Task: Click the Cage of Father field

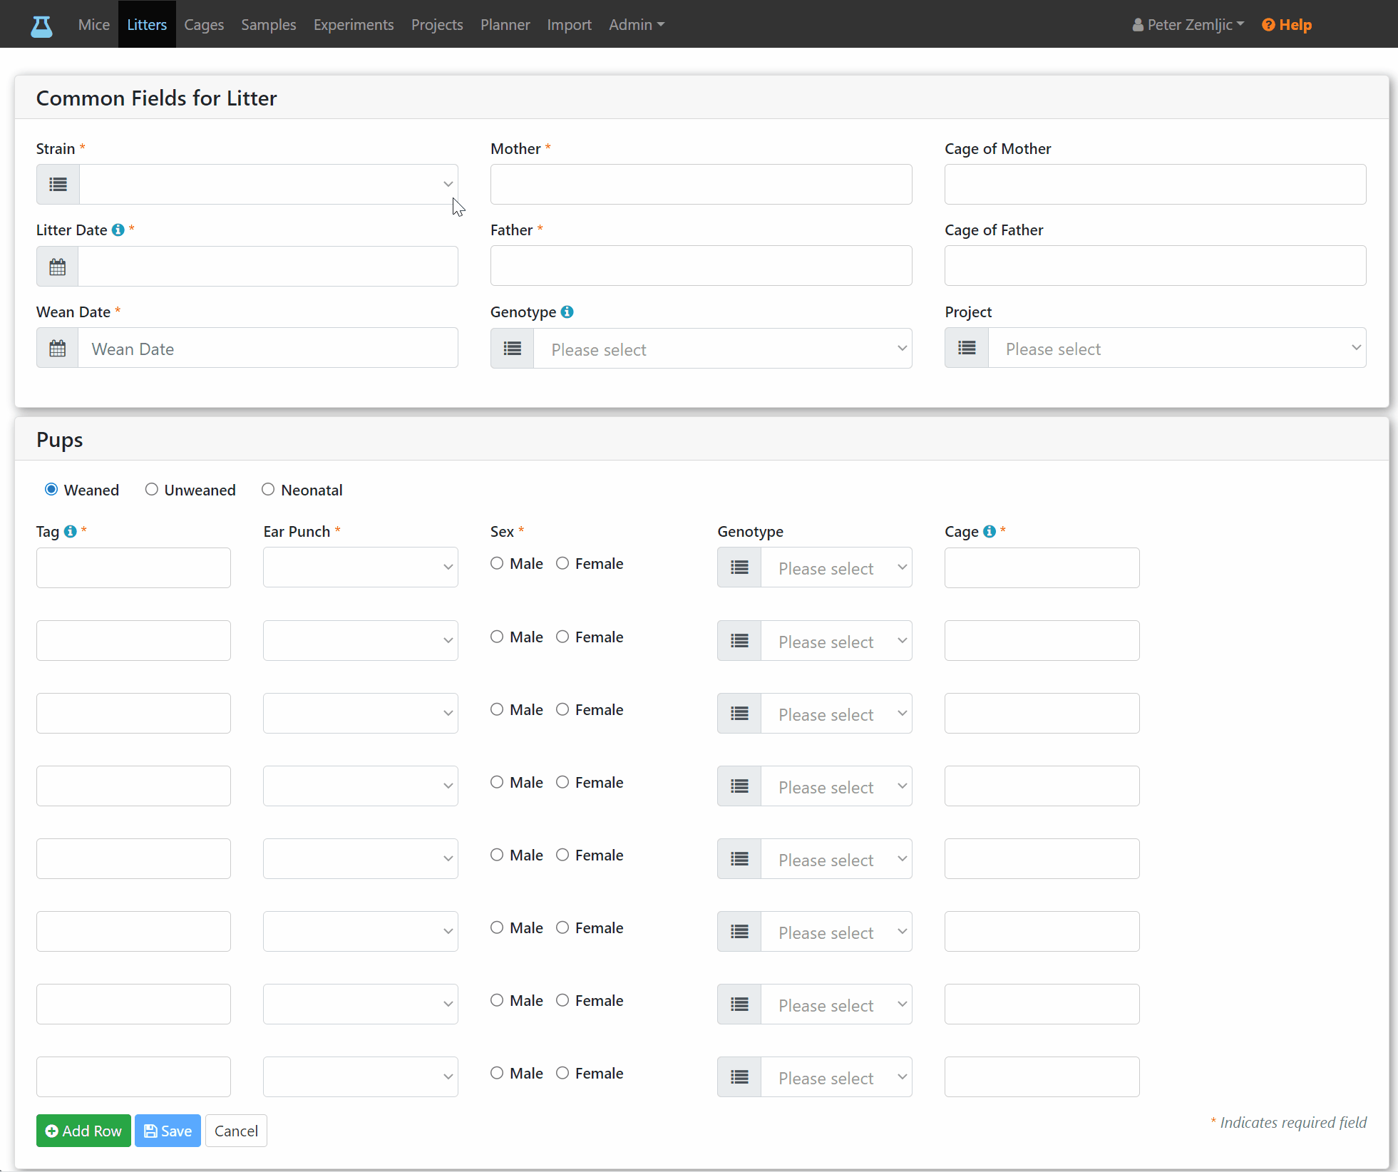Action: [1155, 266]
